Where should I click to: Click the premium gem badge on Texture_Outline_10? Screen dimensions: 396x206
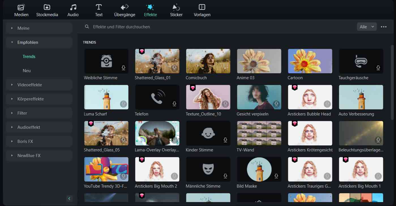click(x=193, y=87)
